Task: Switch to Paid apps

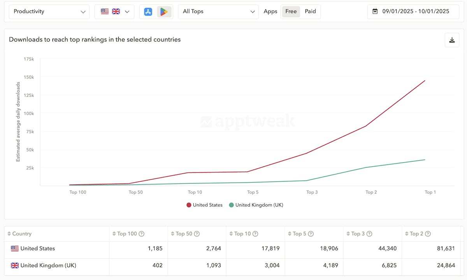Action: pos(310,12)
